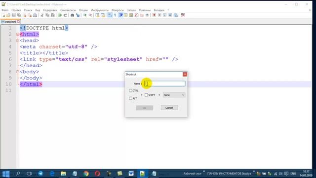Click the green Undo arrow
Viewport: 316px width, 178px height.
coord(60,15)
